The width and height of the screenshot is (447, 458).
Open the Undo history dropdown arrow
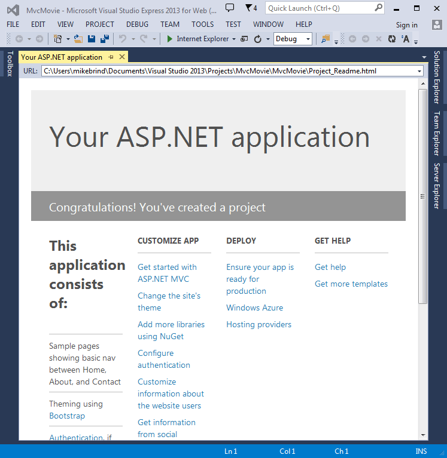coord(133,39)
